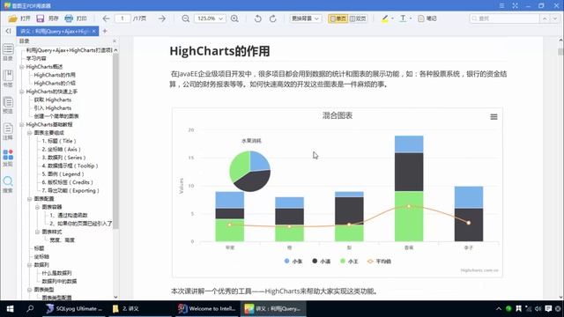Open underline tool dropdown arrow
Viewport: 564px width, 317px height.
click(x=411, y=18)
